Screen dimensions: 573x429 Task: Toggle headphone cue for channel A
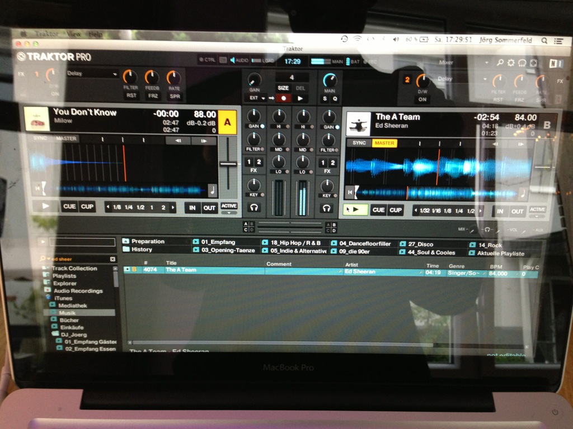pos(254,208)
